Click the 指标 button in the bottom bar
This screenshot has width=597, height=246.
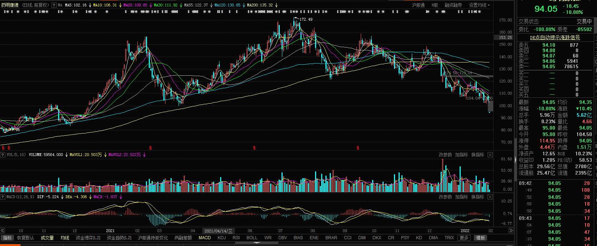click(x=7, y=238)
